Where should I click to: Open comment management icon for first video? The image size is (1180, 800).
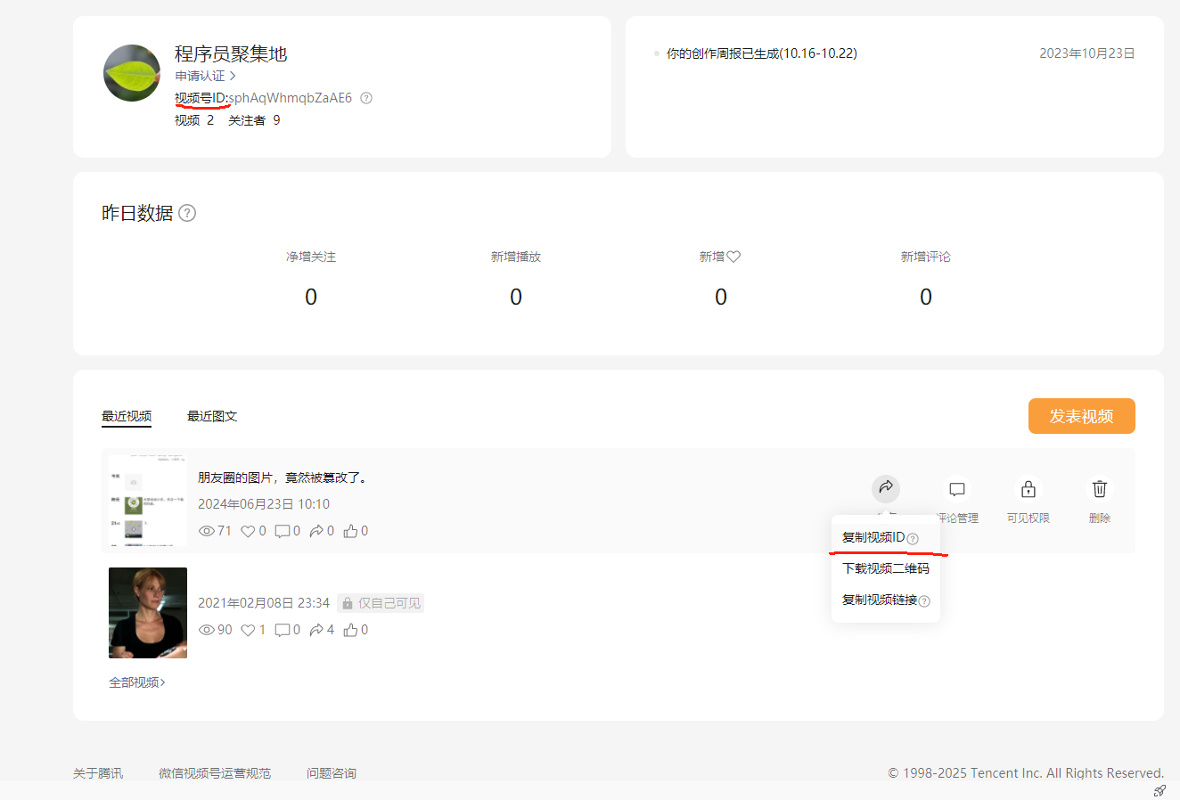tap(957, 489)
